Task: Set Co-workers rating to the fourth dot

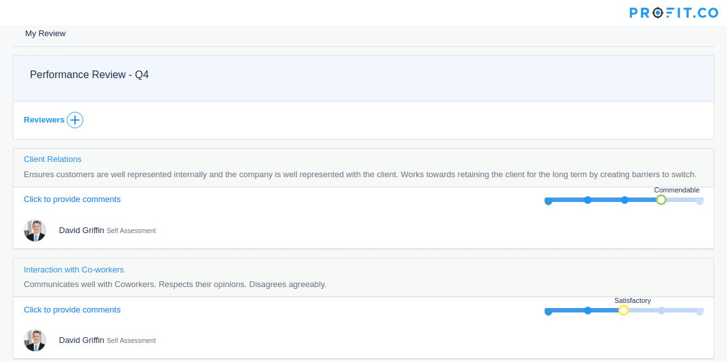Action: tap(662, 310)
